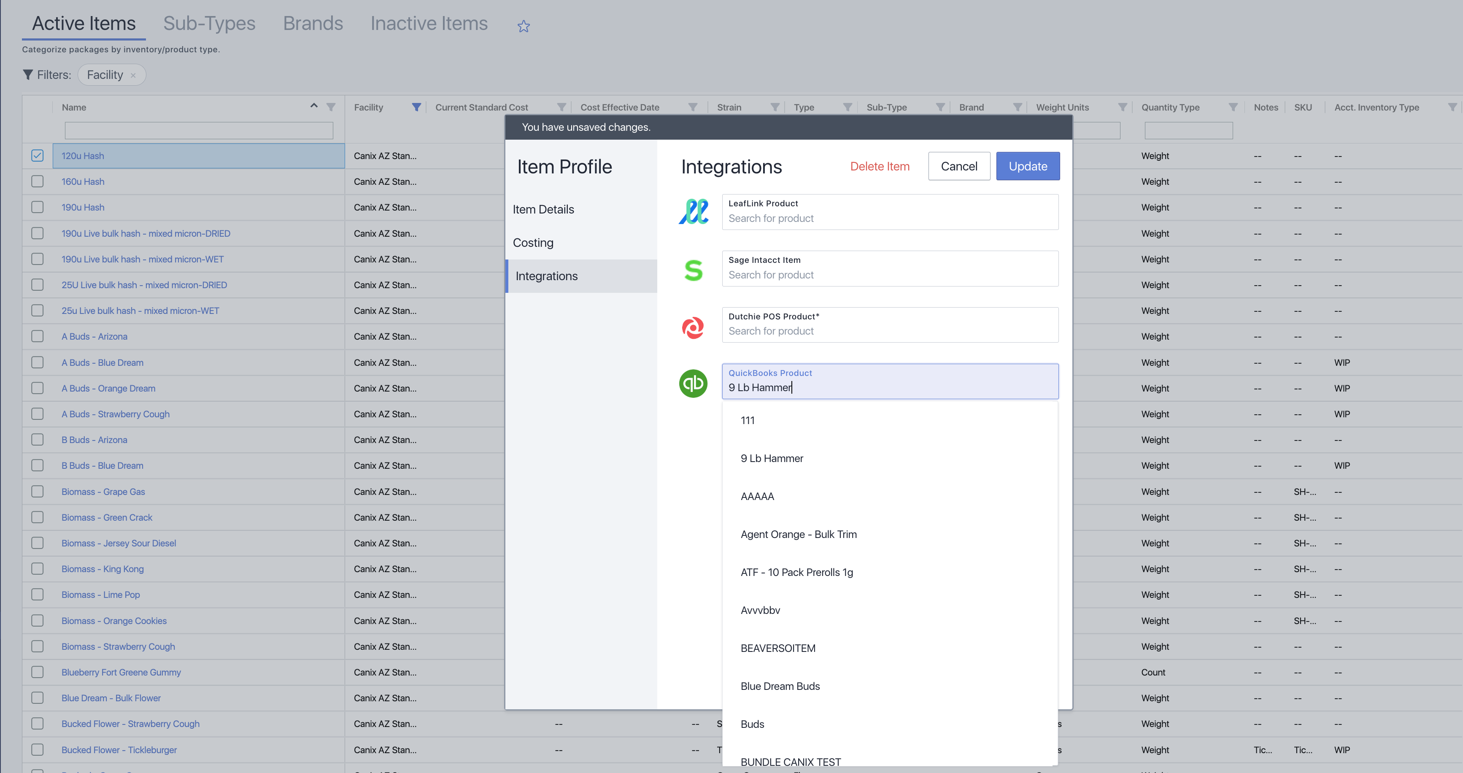Open the Dutchie POS Product search dropdown
Viewport: 1463px width, 773px height.
[890, 325]
